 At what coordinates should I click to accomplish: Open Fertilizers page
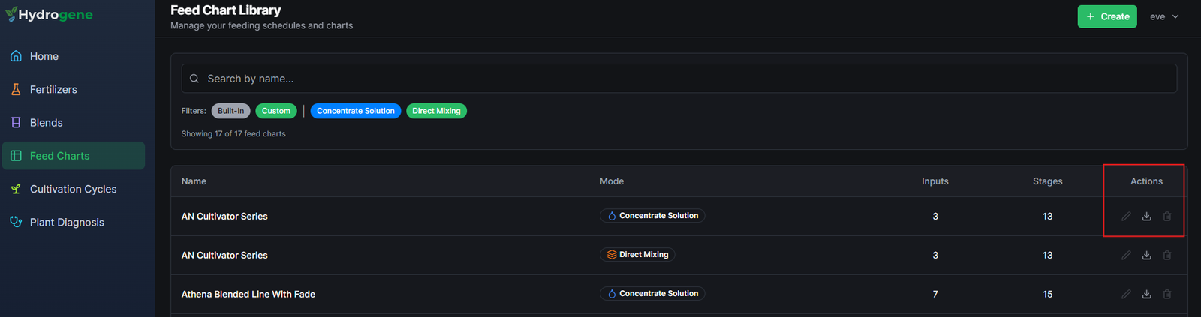point(74,89)
